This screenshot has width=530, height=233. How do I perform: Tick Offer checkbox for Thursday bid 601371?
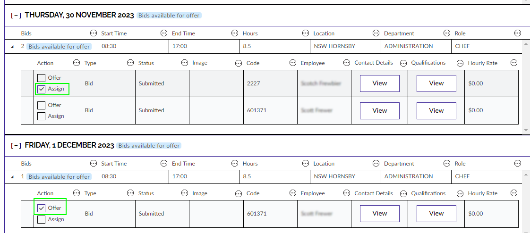click(42, 105)
